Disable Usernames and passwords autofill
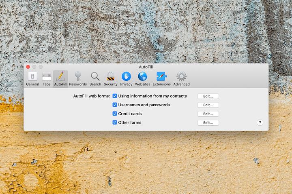 [x=115, y=105]
